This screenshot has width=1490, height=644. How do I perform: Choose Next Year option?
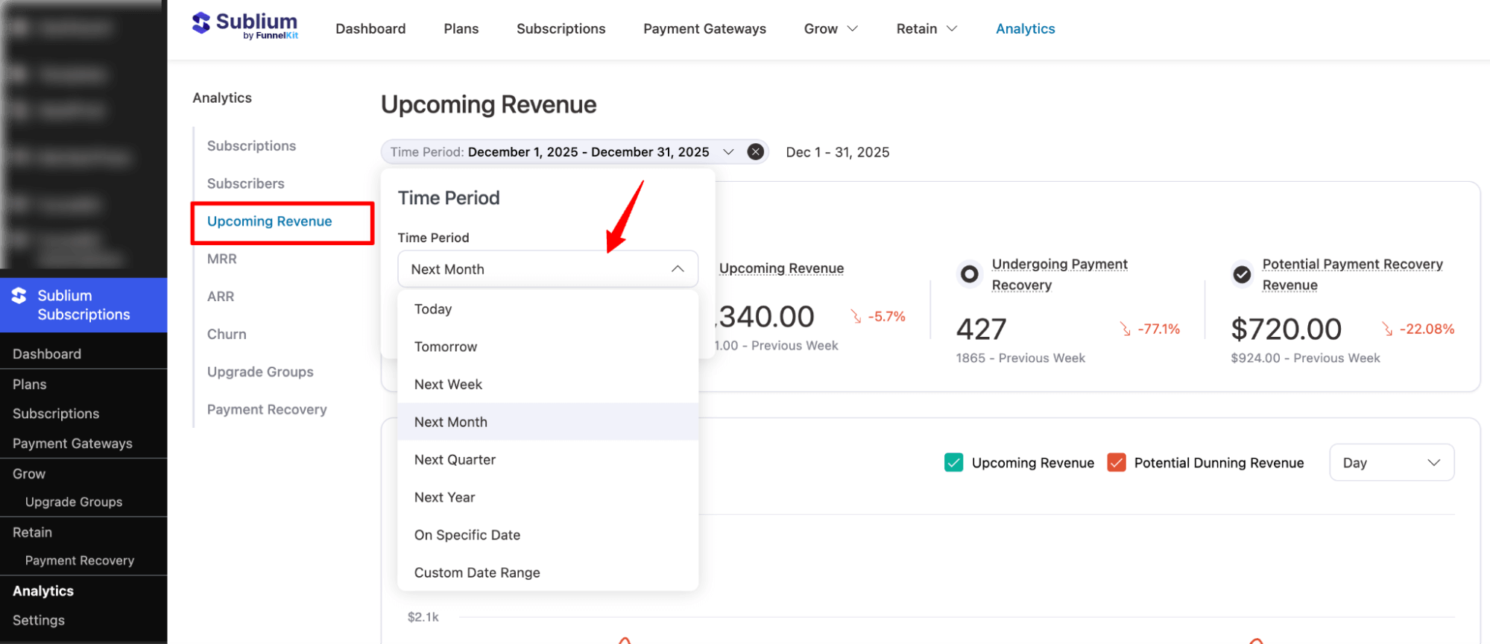coord(548,497)
